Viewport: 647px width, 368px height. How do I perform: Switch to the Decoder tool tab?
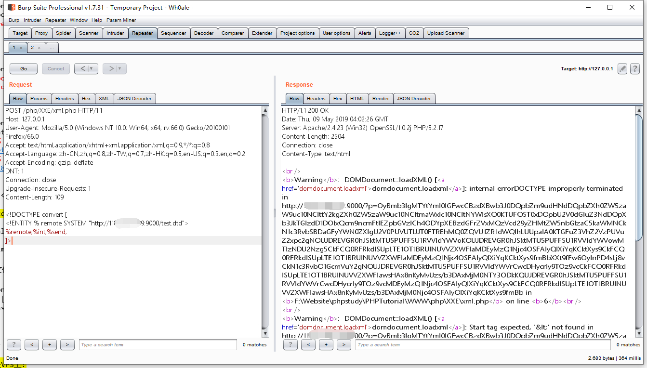coord(204,33)
